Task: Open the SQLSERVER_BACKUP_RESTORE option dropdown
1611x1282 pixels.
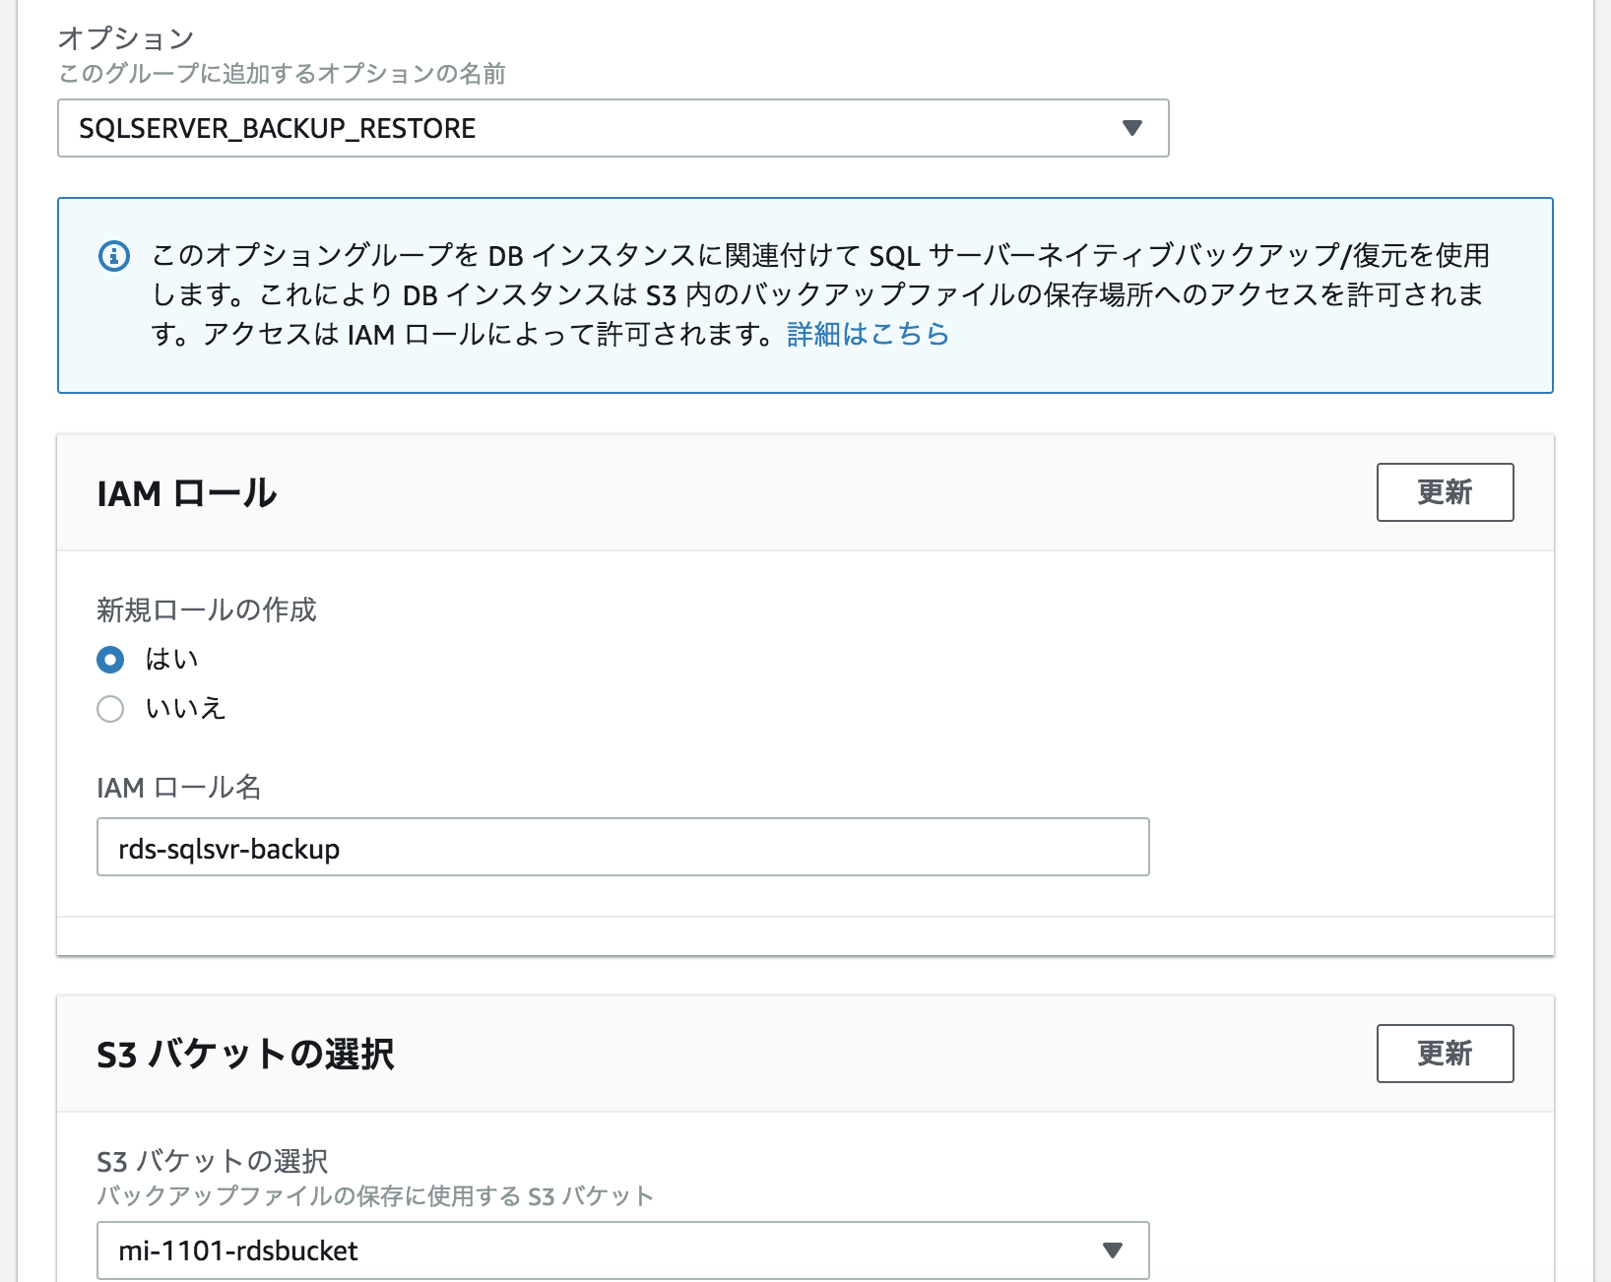Action: pos(611,128)
